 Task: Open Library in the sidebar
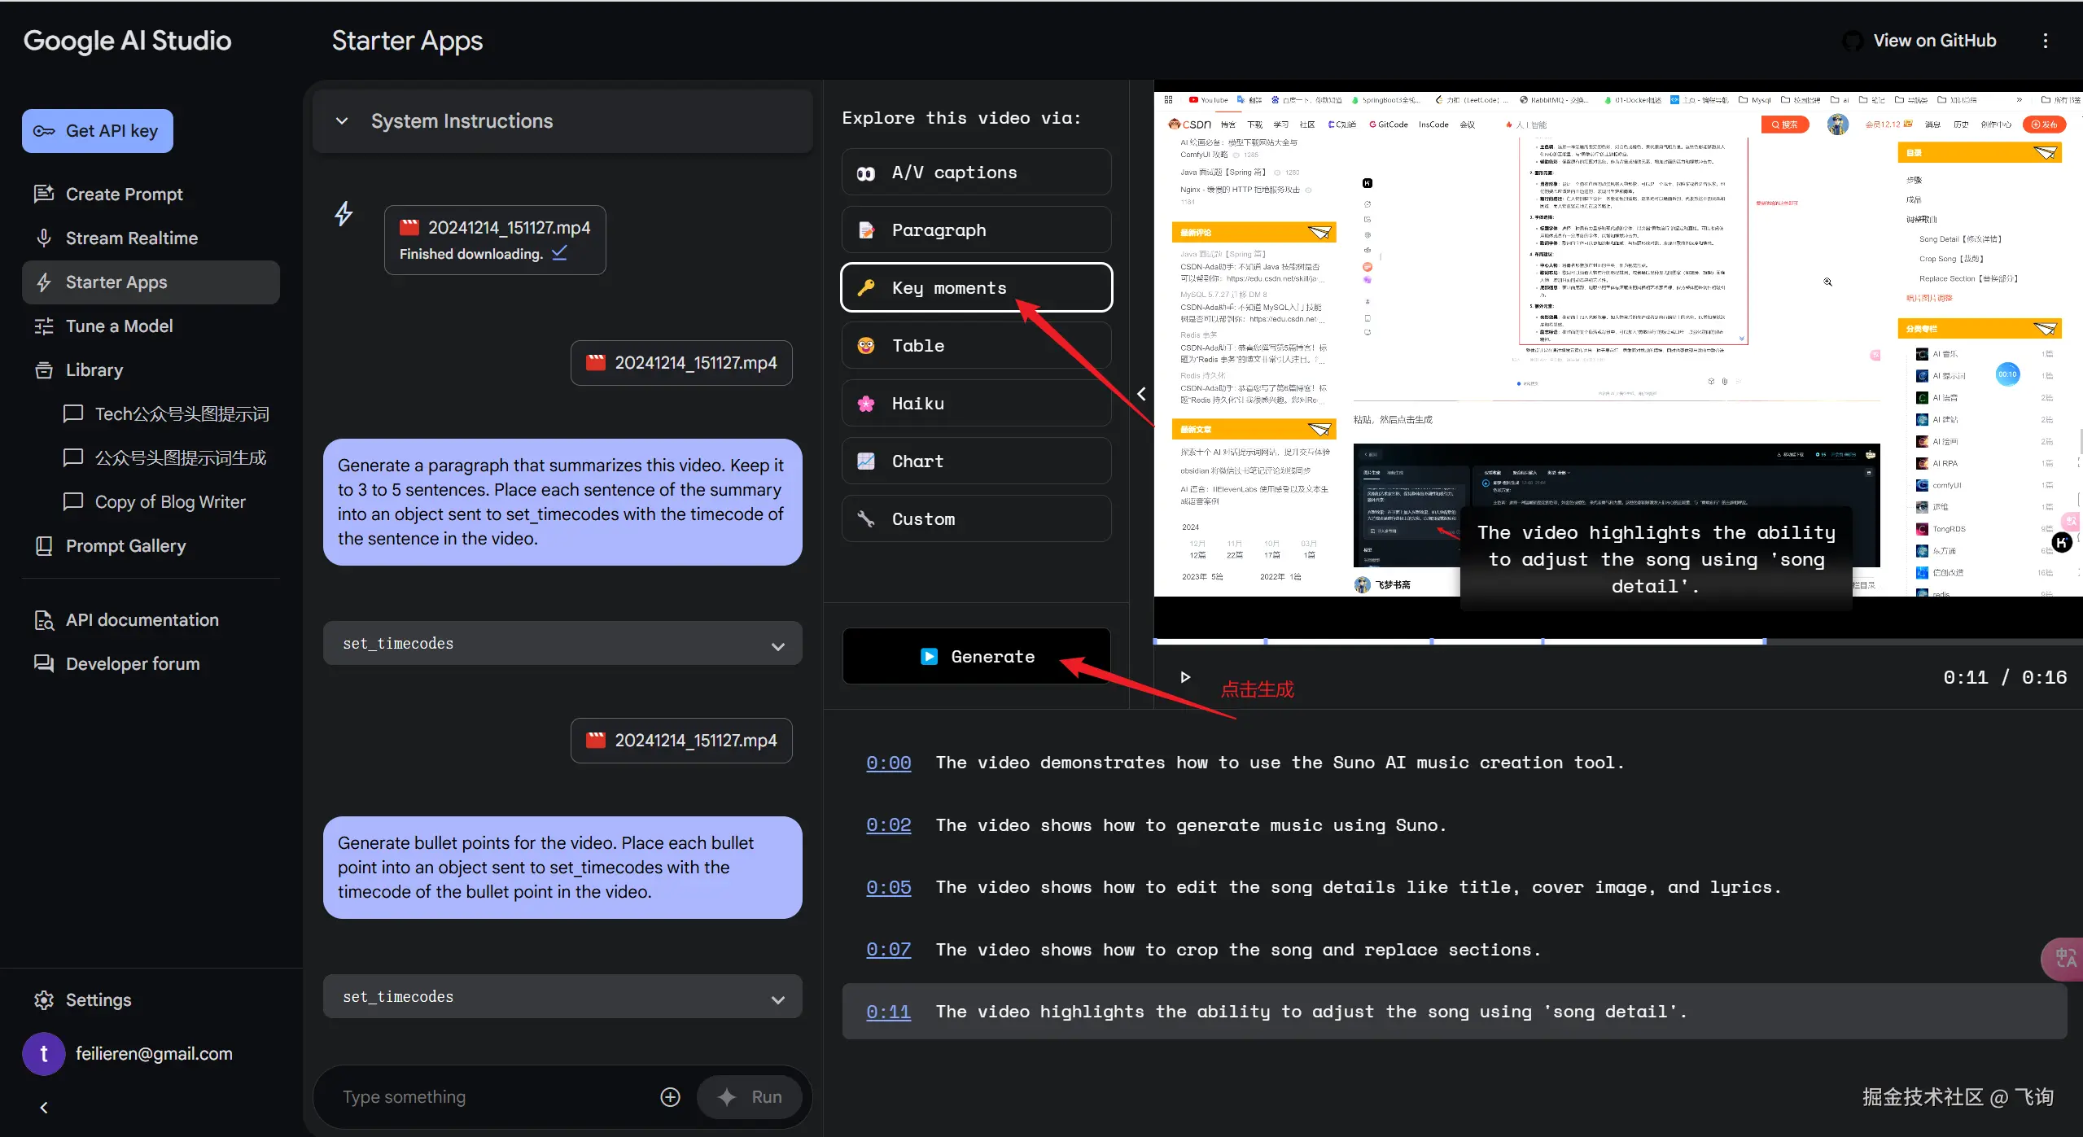(x=94, y=370)
